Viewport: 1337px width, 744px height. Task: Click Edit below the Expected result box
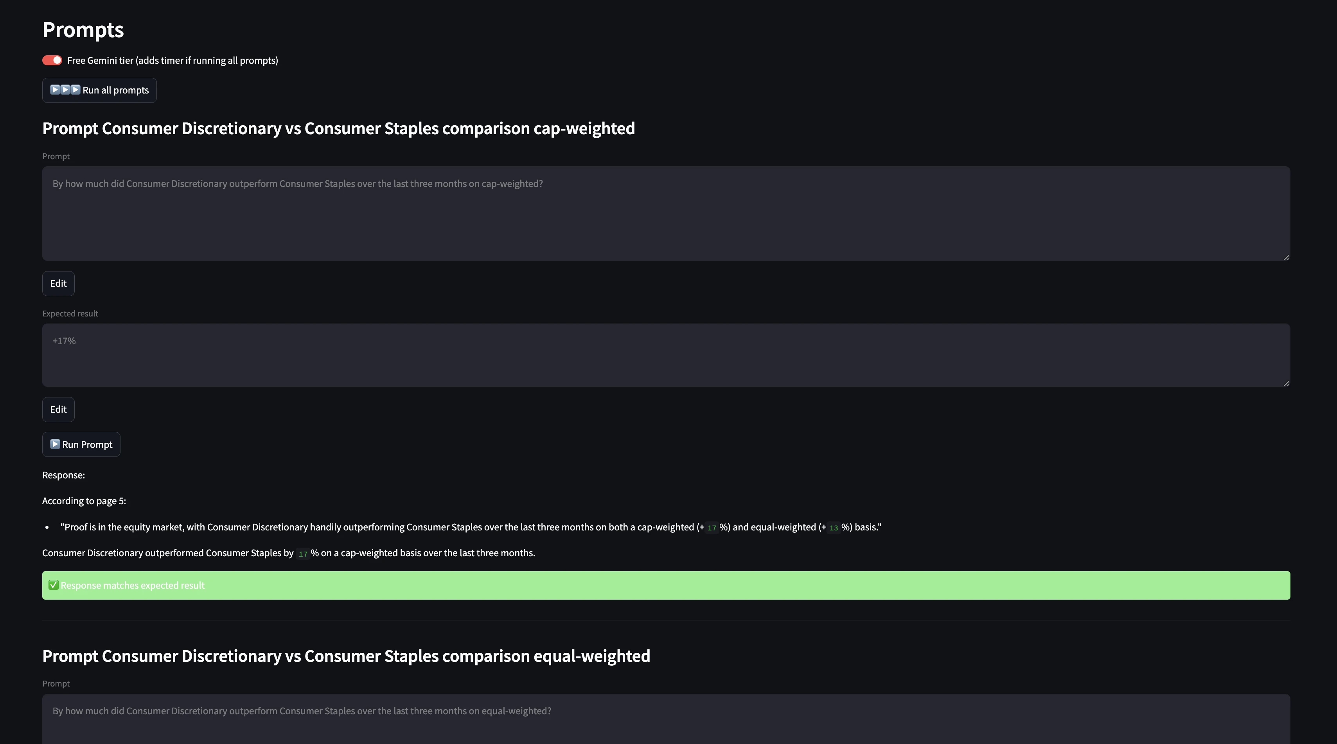tap(58, 410)
